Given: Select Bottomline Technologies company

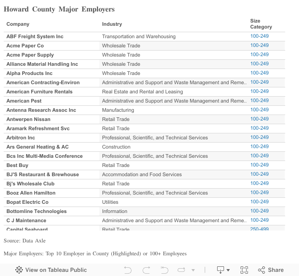Looking at the screenshot, I should [36, 211].
